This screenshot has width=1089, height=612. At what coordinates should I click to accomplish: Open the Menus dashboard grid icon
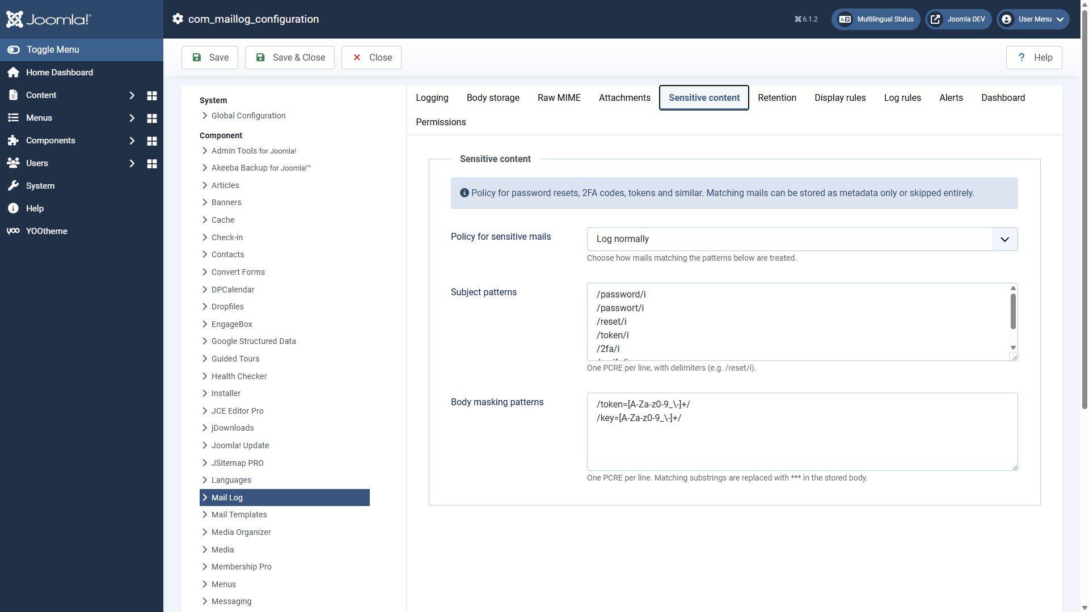tap(152, 118)
